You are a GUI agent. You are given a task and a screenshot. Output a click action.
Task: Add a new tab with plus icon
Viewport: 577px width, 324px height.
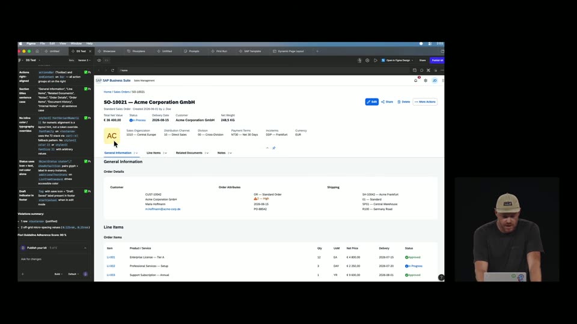pos(317,51)
